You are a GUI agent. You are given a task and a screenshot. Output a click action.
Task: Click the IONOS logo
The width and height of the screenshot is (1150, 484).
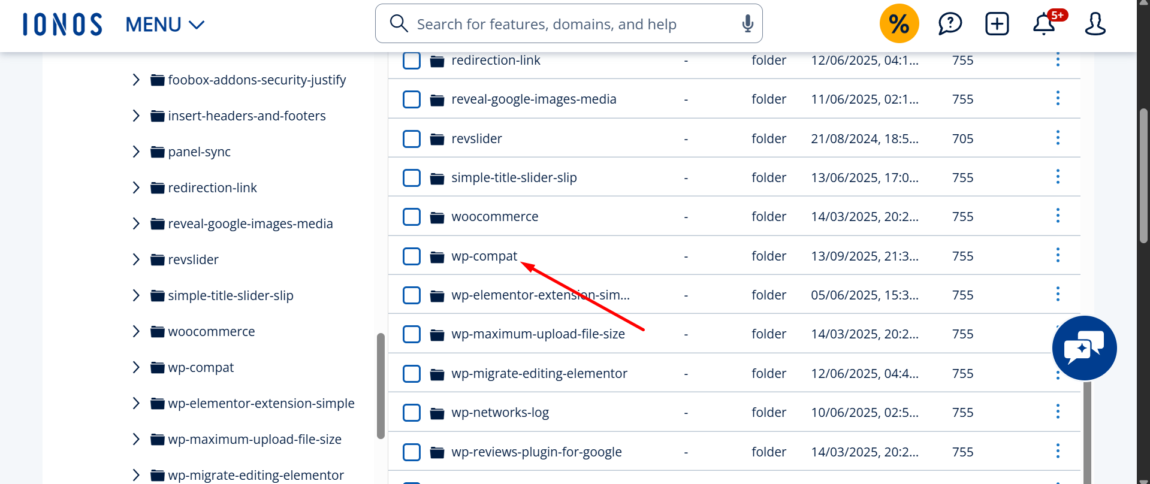point(62,25)
